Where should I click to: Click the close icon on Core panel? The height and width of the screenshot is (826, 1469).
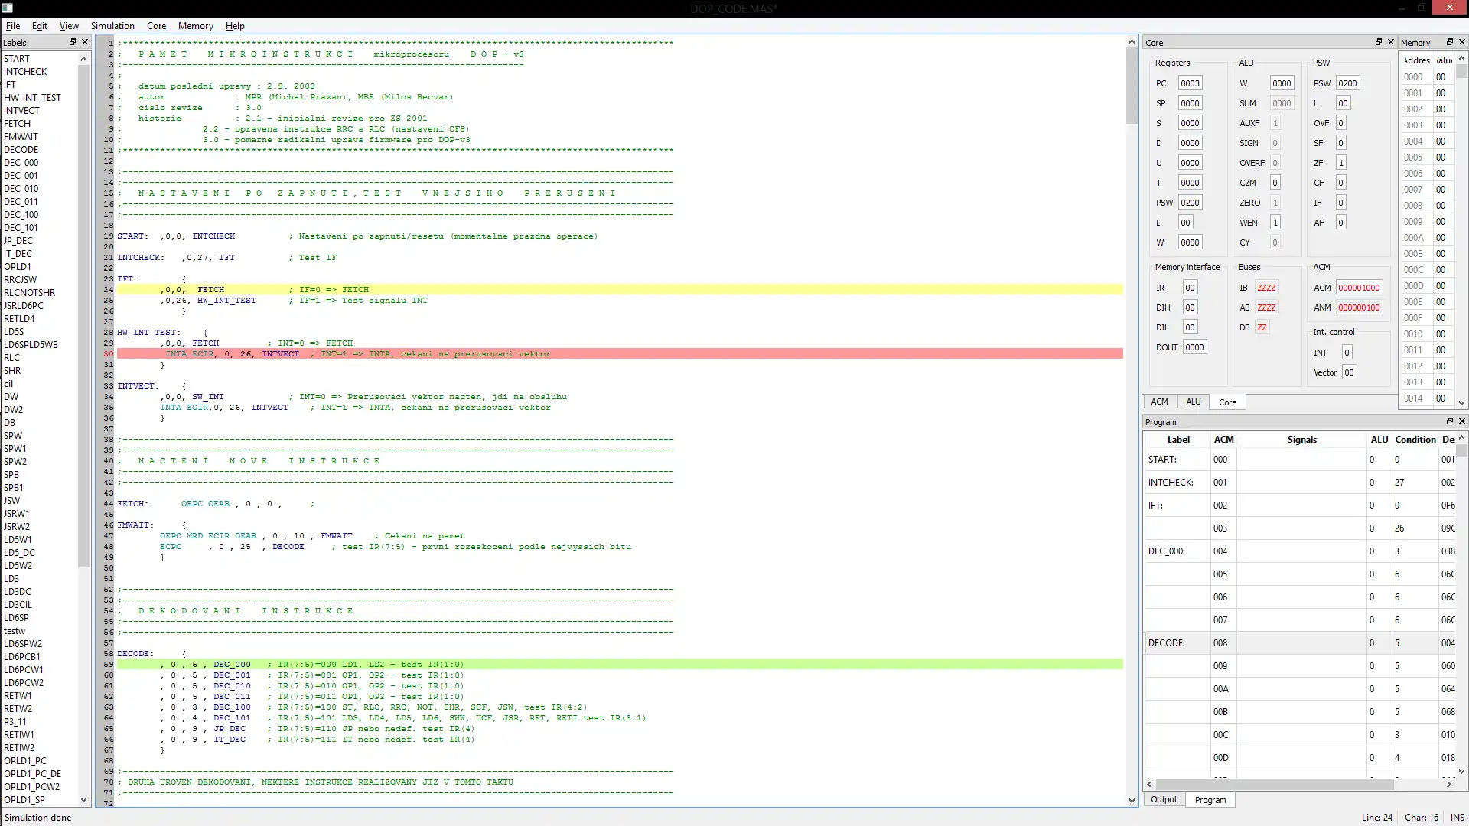click(x=1390, y=42)
